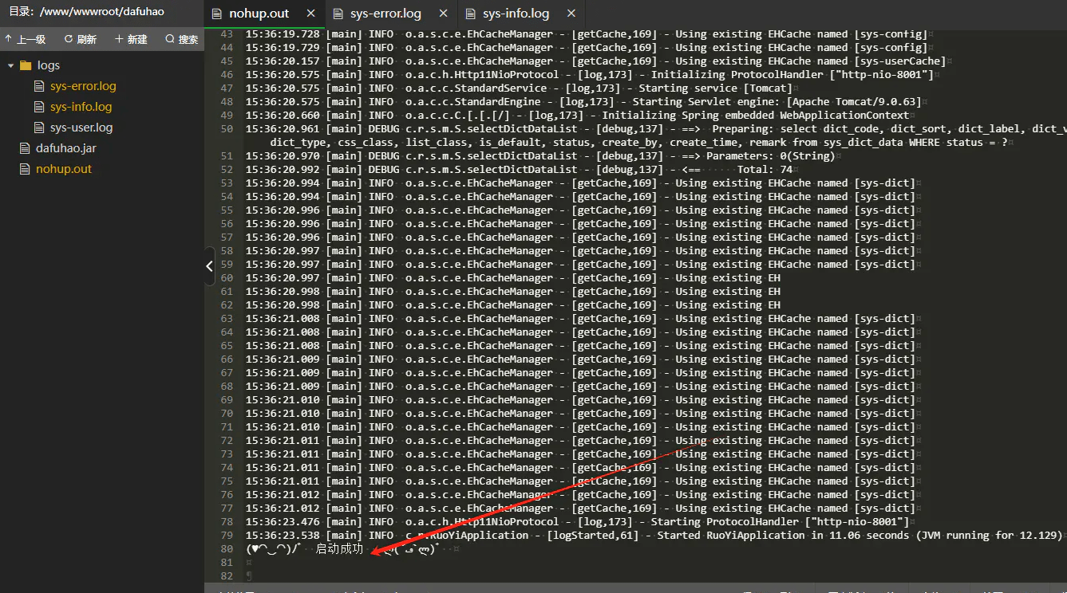Open the 搜索 search tool
This screenshot has width=1067, height=593.
182,39
